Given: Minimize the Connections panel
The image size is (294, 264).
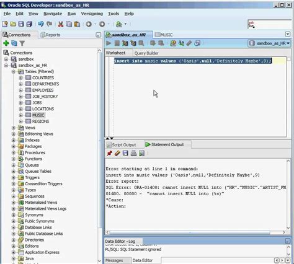Looking at the screenshot, I should [x=99, y=35].
